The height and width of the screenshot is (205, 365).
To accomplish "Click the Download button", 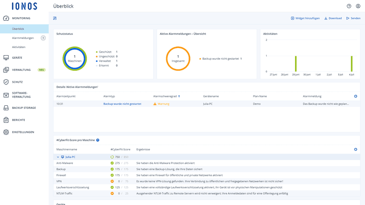I will pos(333,18).
